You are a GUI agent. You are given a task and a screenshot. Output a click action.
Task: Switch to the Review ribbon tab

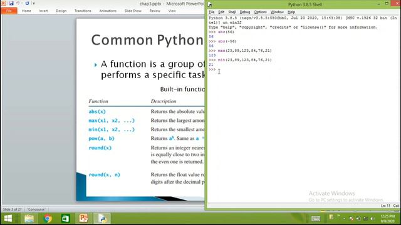point(155,11)
